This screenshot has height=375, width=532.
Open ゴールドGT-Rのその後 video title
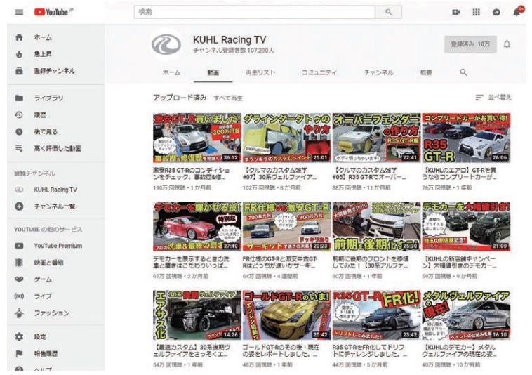point(281,351)
